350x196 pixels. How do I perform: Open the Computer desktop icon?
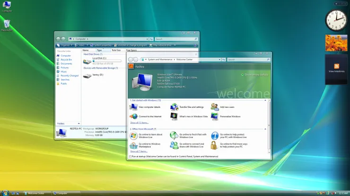(7, 7)
